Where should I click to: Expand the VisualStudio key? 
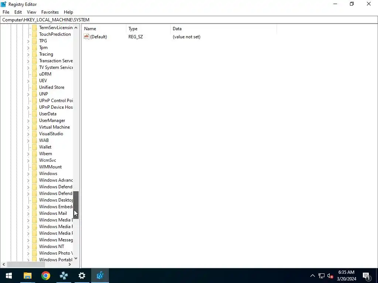click(28, 134)
